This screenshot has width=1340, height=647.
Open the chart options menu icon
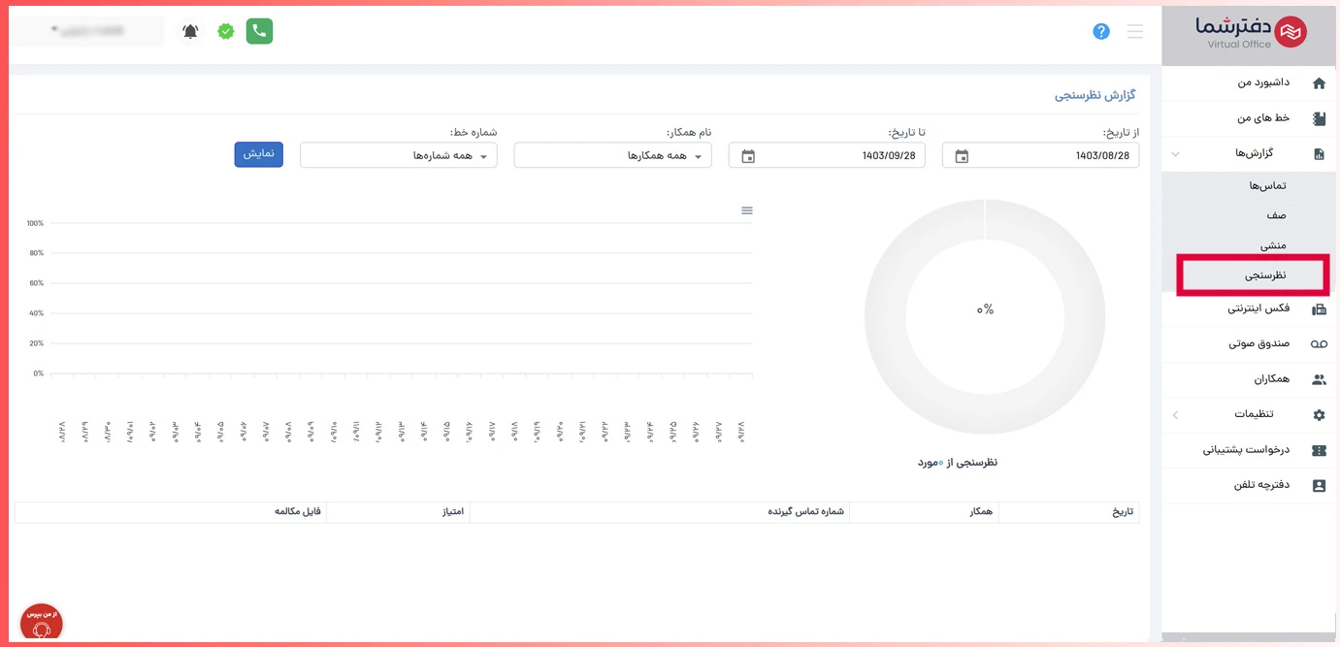point(747,210)
